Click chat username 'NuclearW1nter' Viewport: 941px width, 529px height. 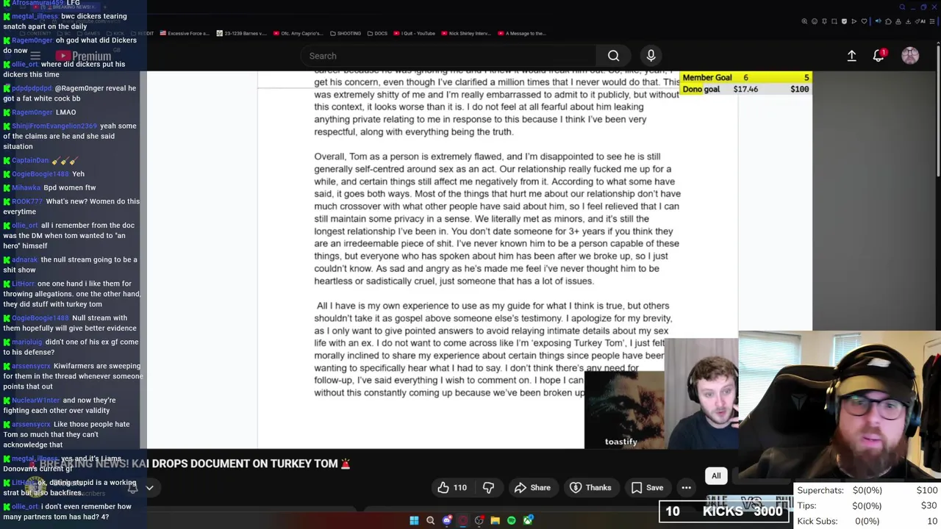[x=35, y=400]
